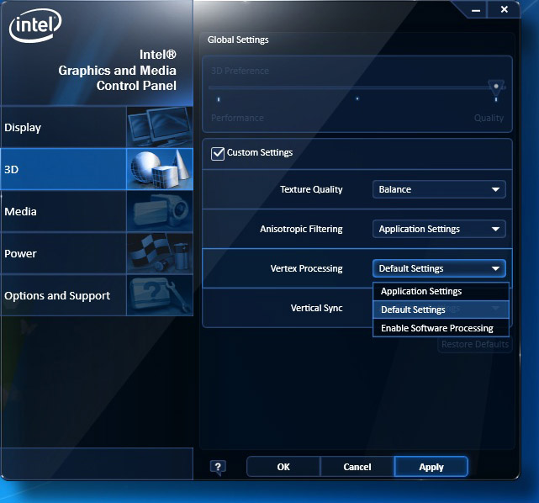Open the Display monitors icon

[160, 127]
